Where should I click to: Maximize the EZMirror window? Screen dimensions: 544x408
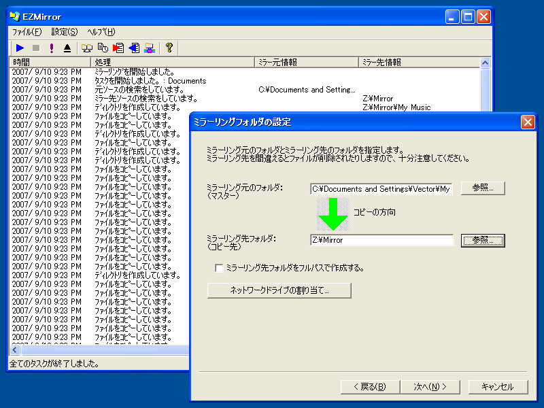coord(468,16)
